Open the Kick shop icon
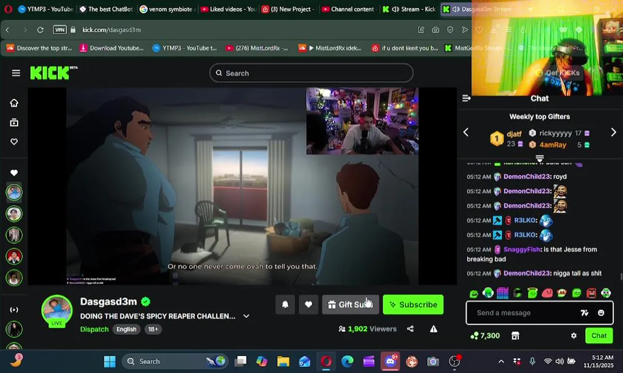Viewport: 623px width, 373px height. [x=515, y=336]
